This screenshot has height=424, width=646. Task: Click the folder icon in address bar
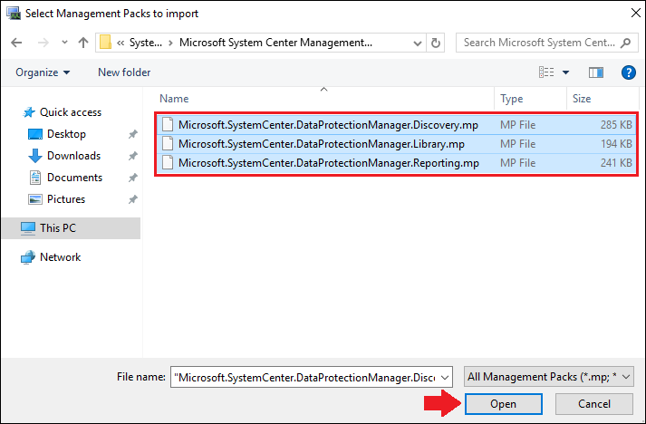tap(105, 43)
